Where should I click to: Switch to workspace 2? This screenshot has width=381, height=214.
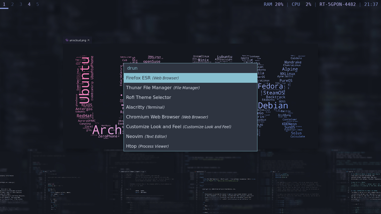13,4
